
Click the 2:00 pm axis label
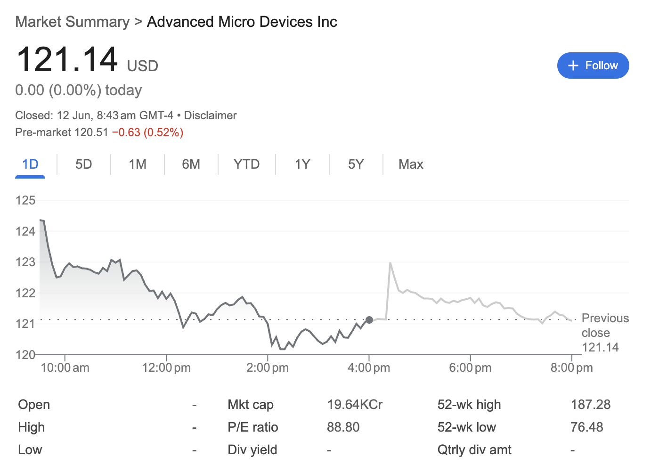[x=268, y=368]
